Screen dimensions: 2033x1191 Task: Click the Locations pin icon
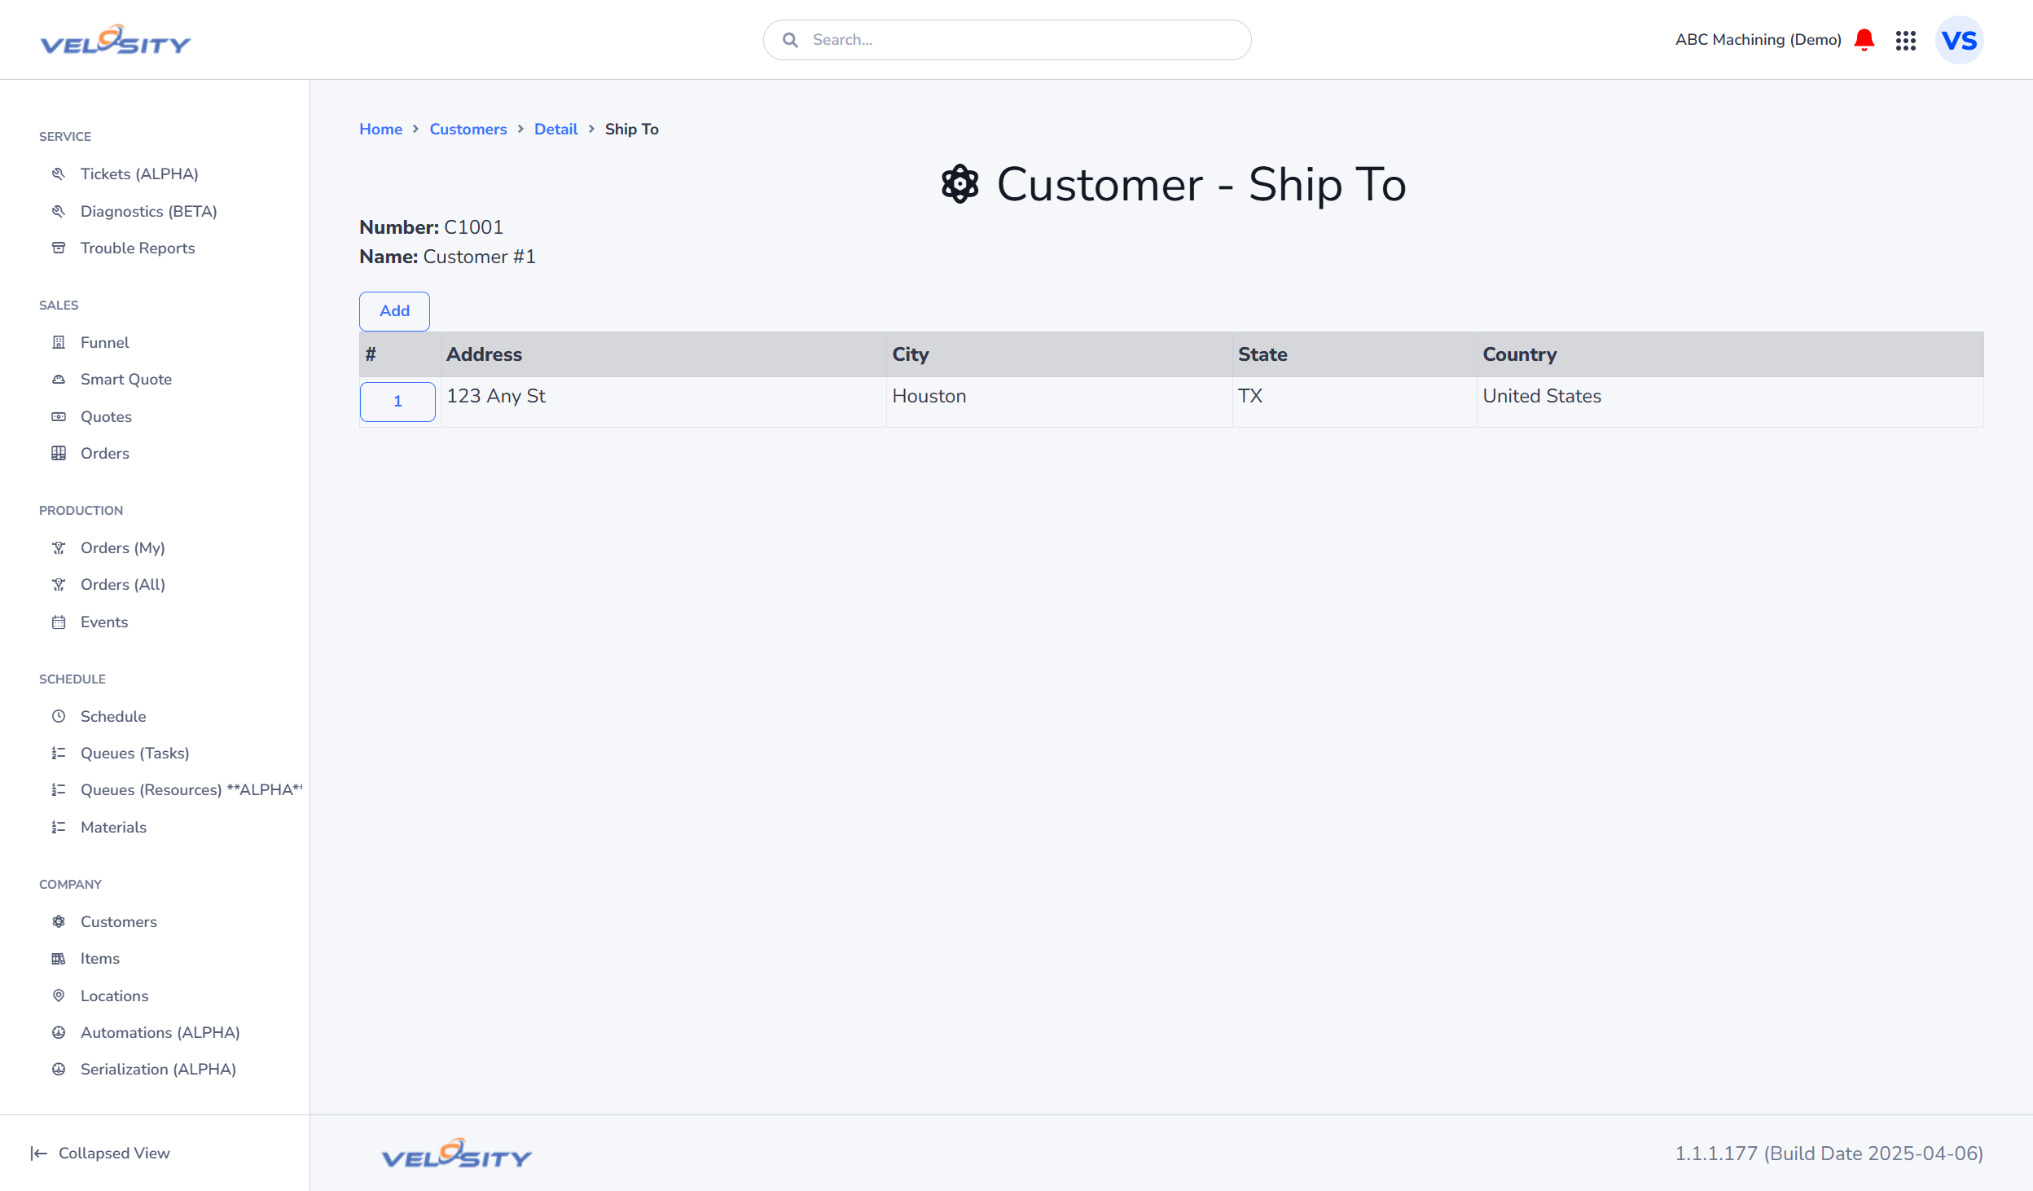pyautogui.click(x=59, y=995)
